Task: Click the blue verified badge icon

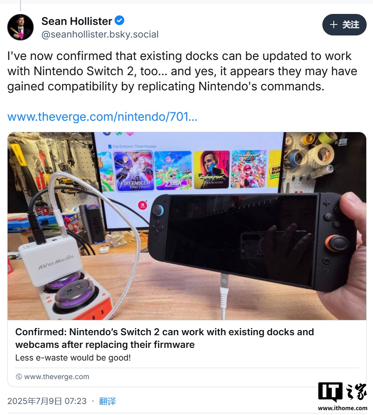Action: tap(119, 20)
